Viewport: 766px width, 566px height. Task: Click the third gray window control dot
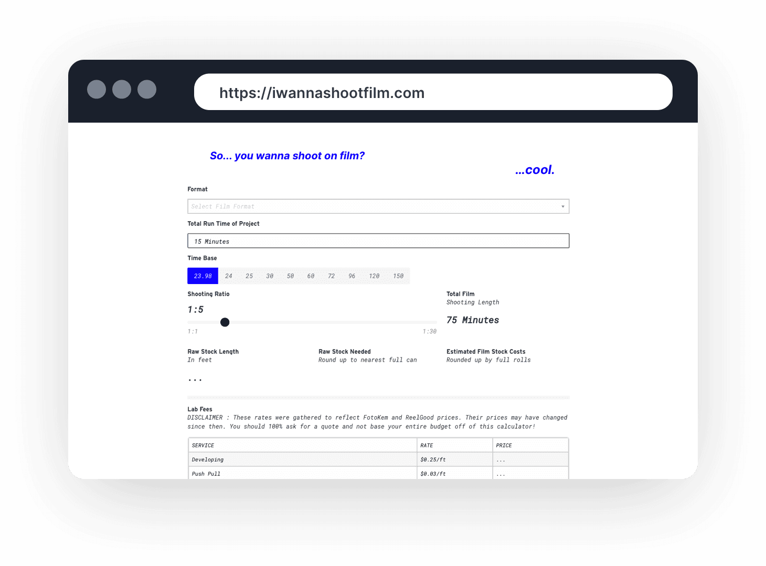[x=147, y=90]
